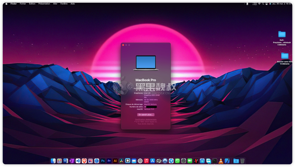Open the Aide menu
Screen dimensions: 295x167
click(x=72, y=4)
